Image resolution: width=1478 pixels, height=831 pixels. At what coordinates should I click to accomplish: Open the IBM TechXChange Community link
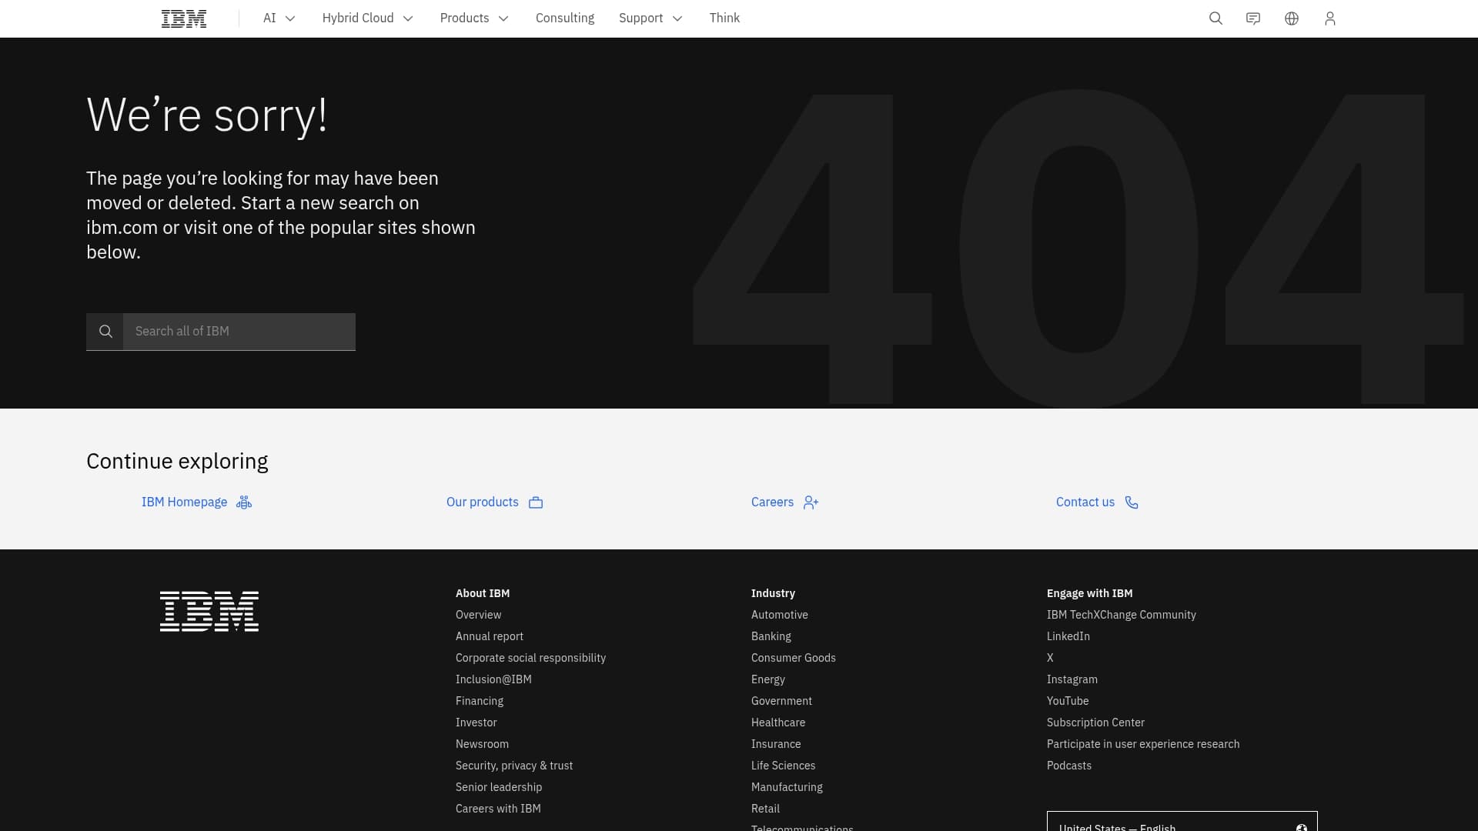click(1122, 615)
